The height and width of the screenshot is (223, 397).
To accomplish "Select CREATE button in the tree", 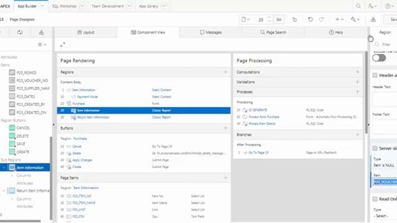I will tap(23, 152).
